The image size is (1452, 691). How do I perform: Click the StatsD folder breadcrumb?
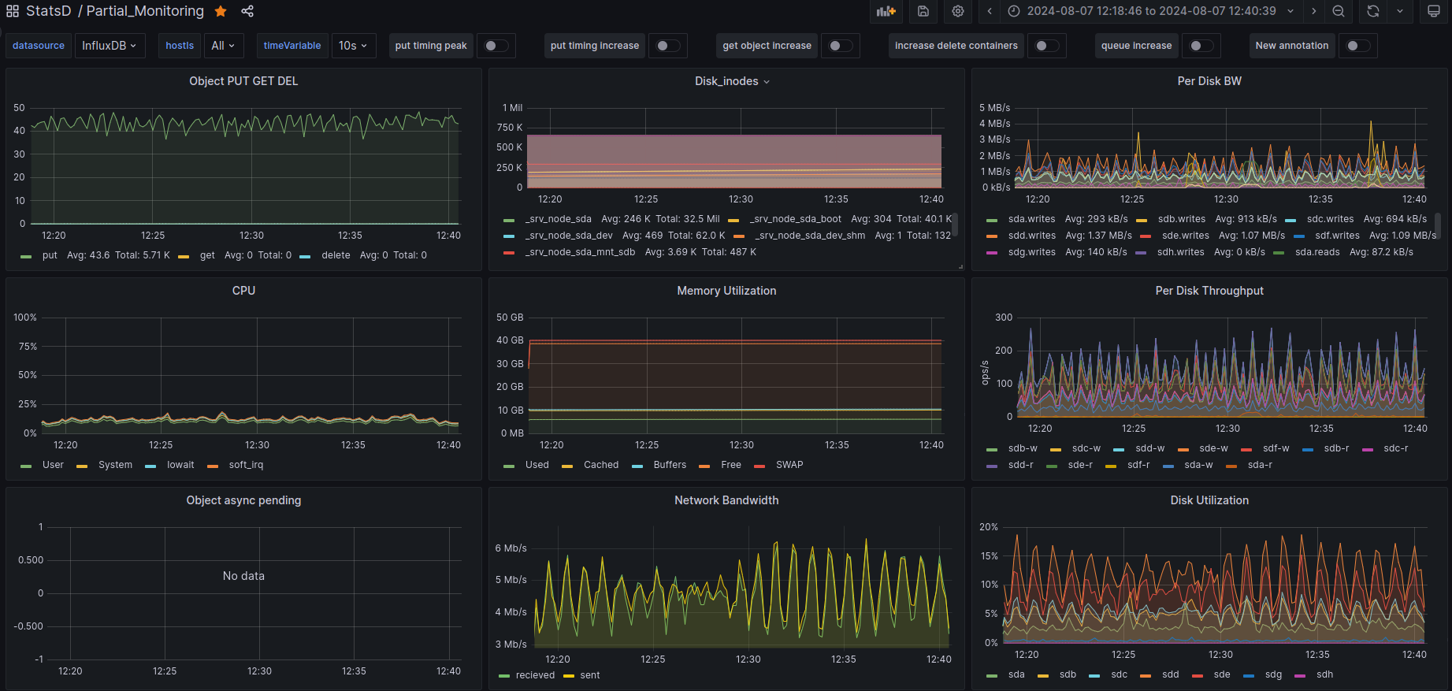pos(48,11)
